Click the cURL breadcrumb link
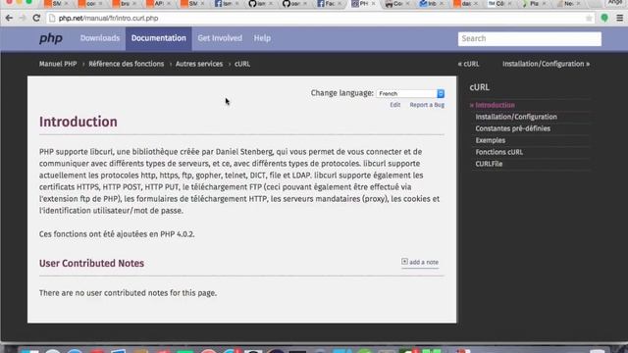Screen dimensions: 628x353 (x=242, y=64)
